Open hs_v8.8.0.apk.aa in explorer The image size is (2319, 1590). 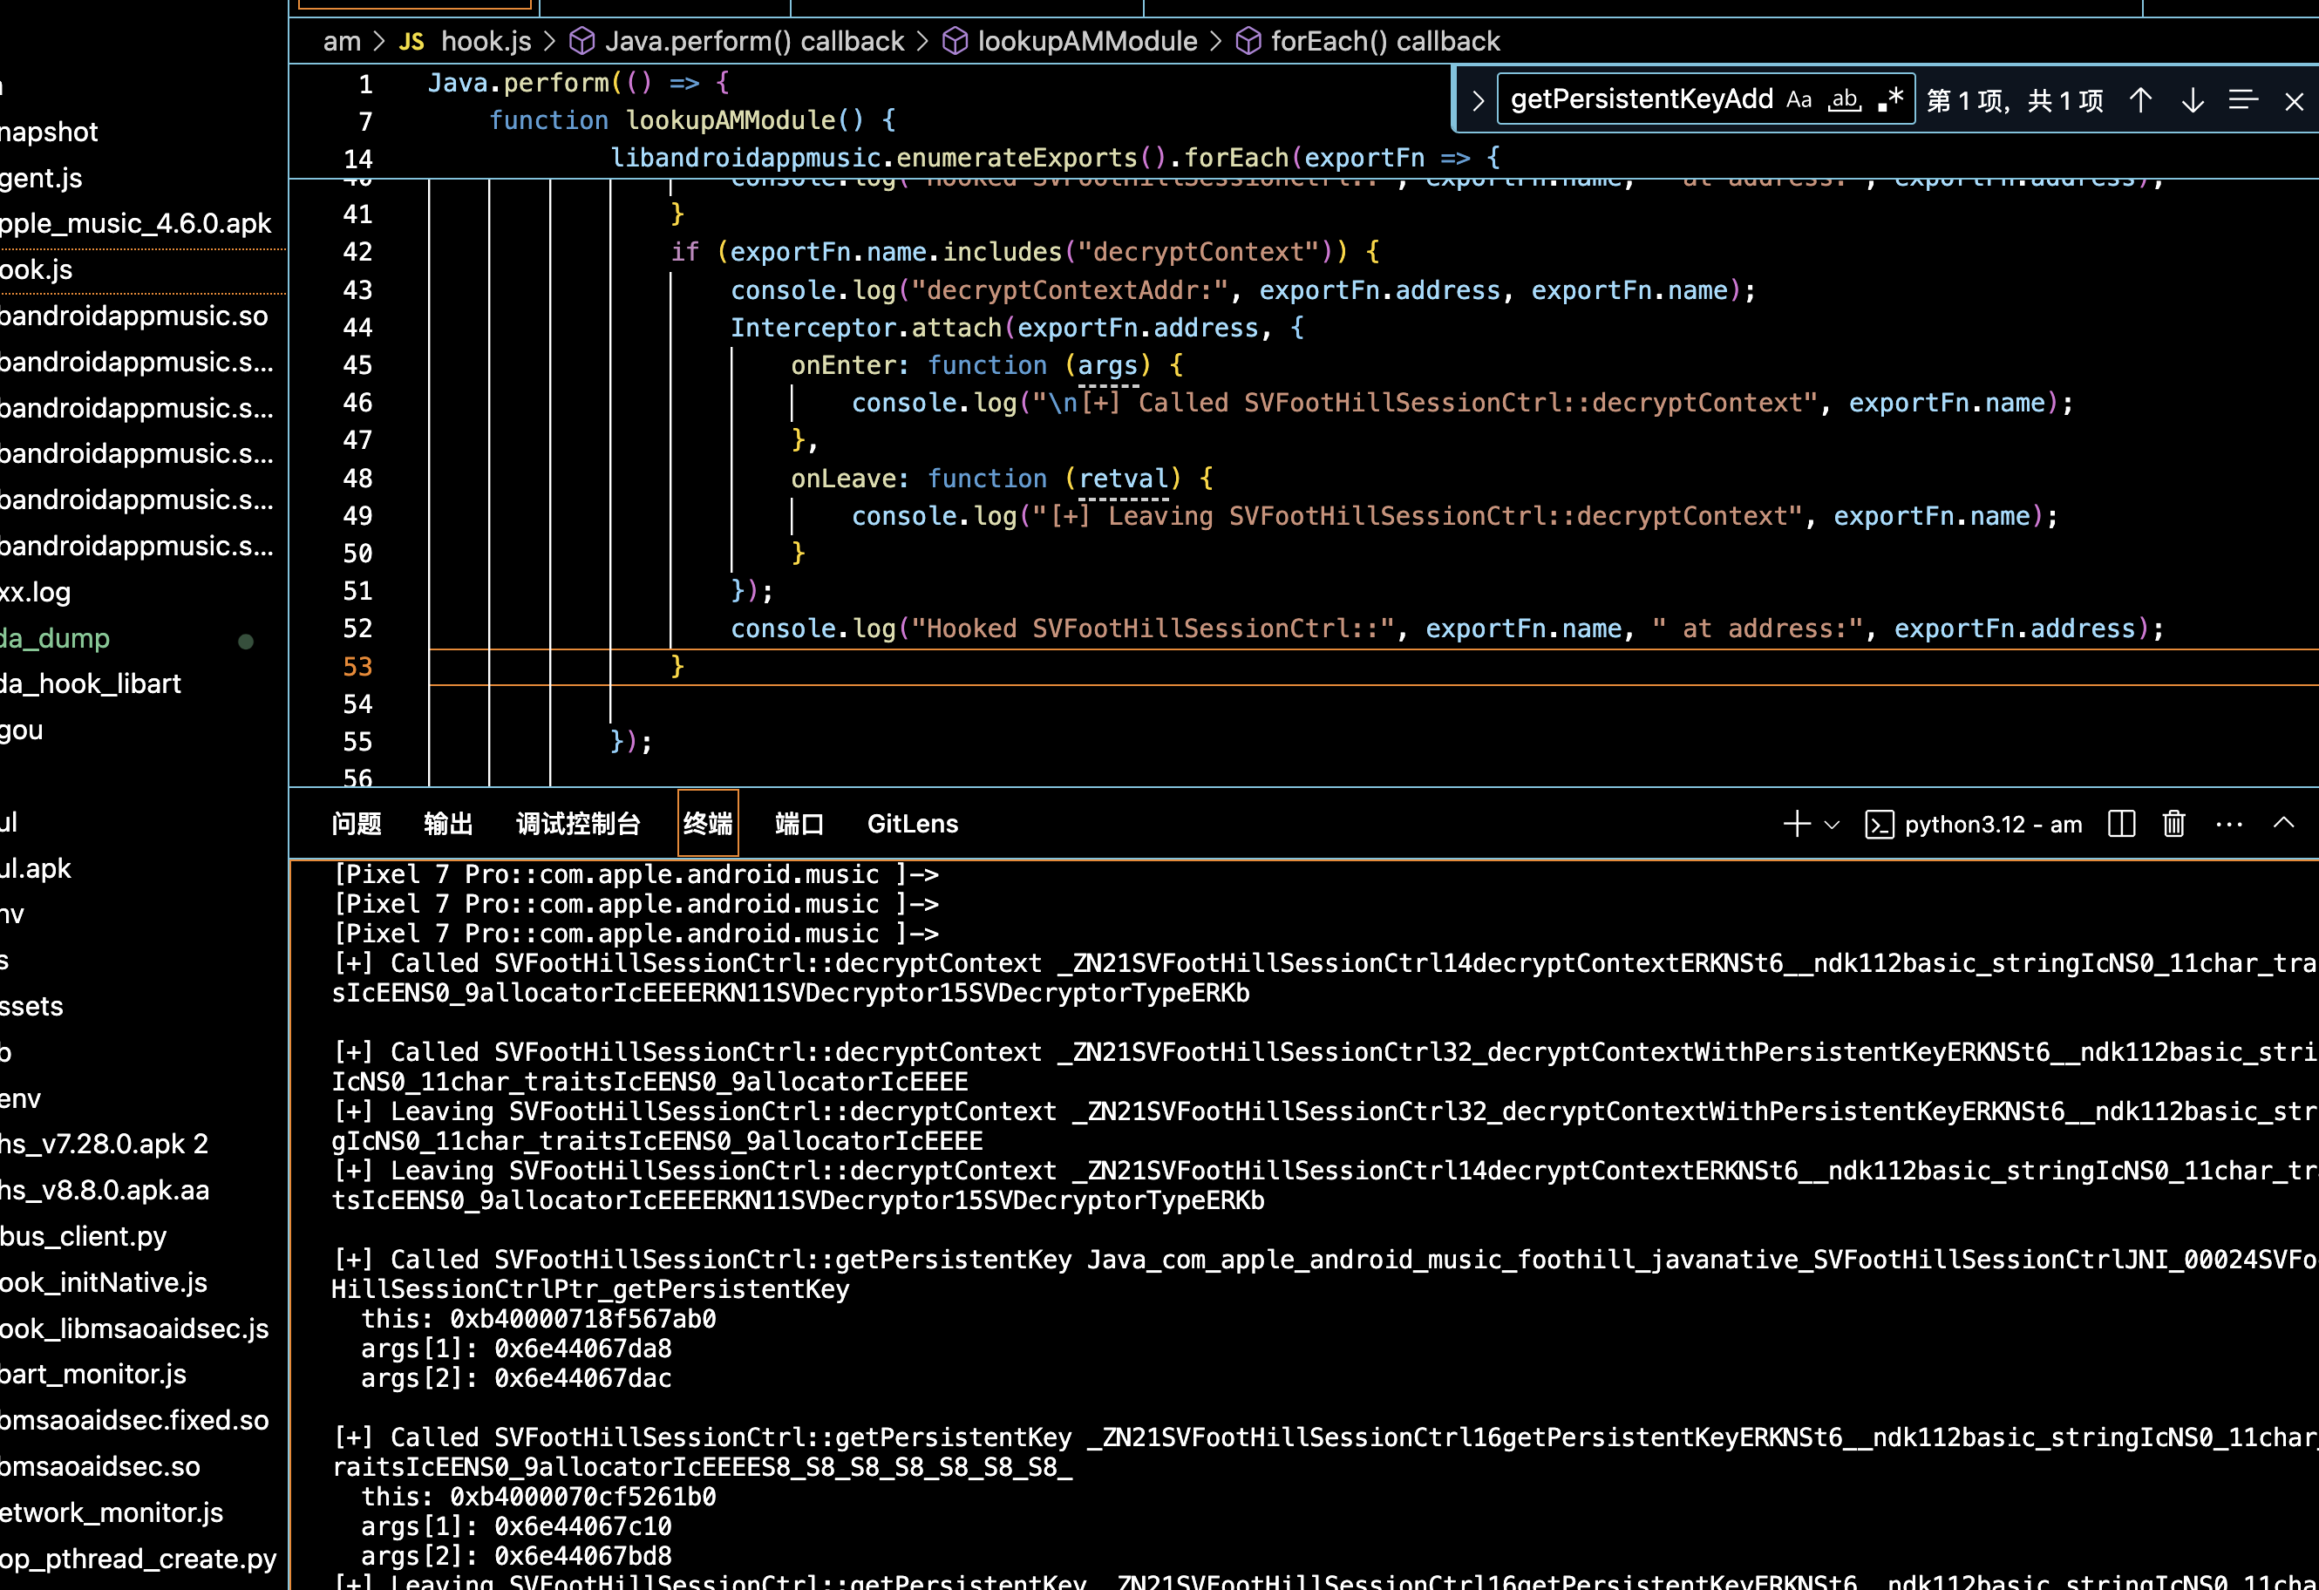point(105,1191)
